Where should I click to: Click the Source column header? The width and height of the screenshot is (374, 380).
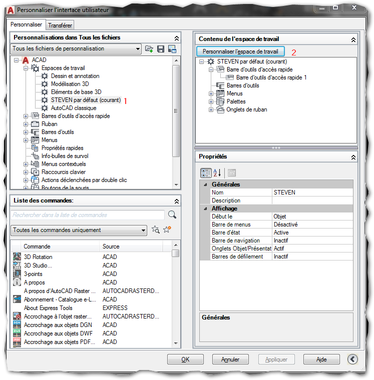point(131,246)
